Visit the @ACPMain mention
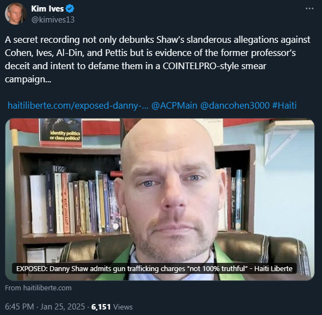The height and width of the screenshot is (315, 322). tap(174, 105)
